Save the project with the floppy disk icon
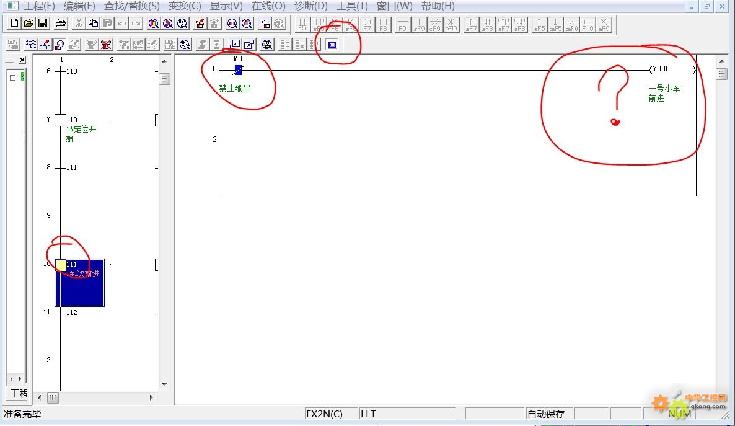Image resolution: width=735 pixels, height=426 pixels. [43, 23]
